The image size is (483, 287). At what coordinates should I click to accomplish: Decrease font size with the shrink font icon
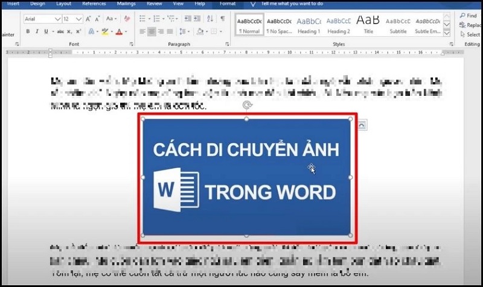(97, 19)
